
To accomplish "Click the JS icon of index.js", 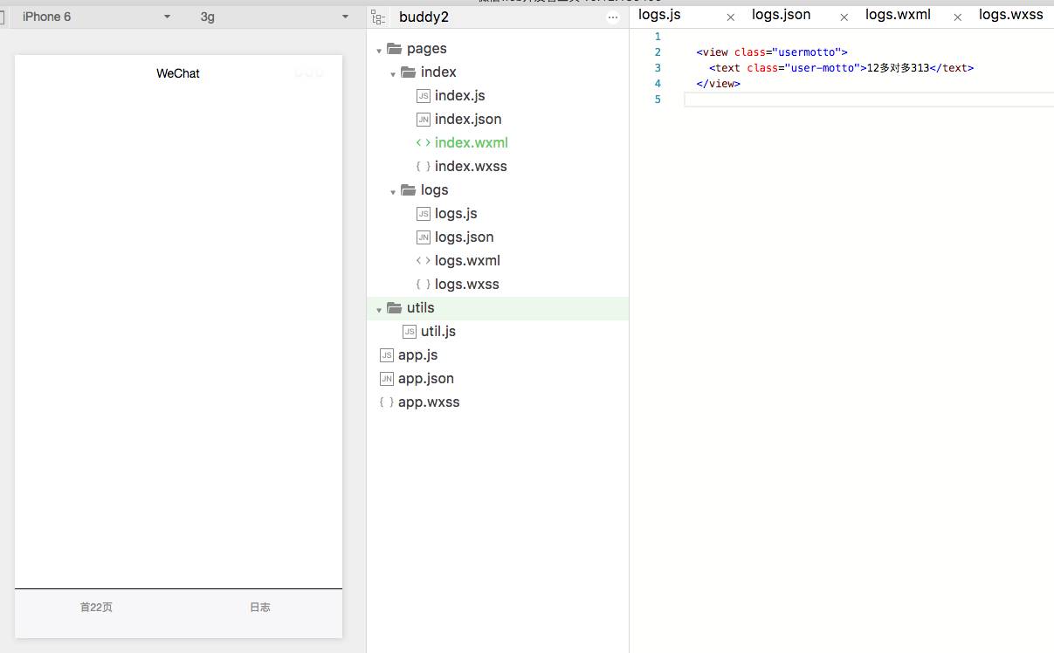I will tap(424, 96).
